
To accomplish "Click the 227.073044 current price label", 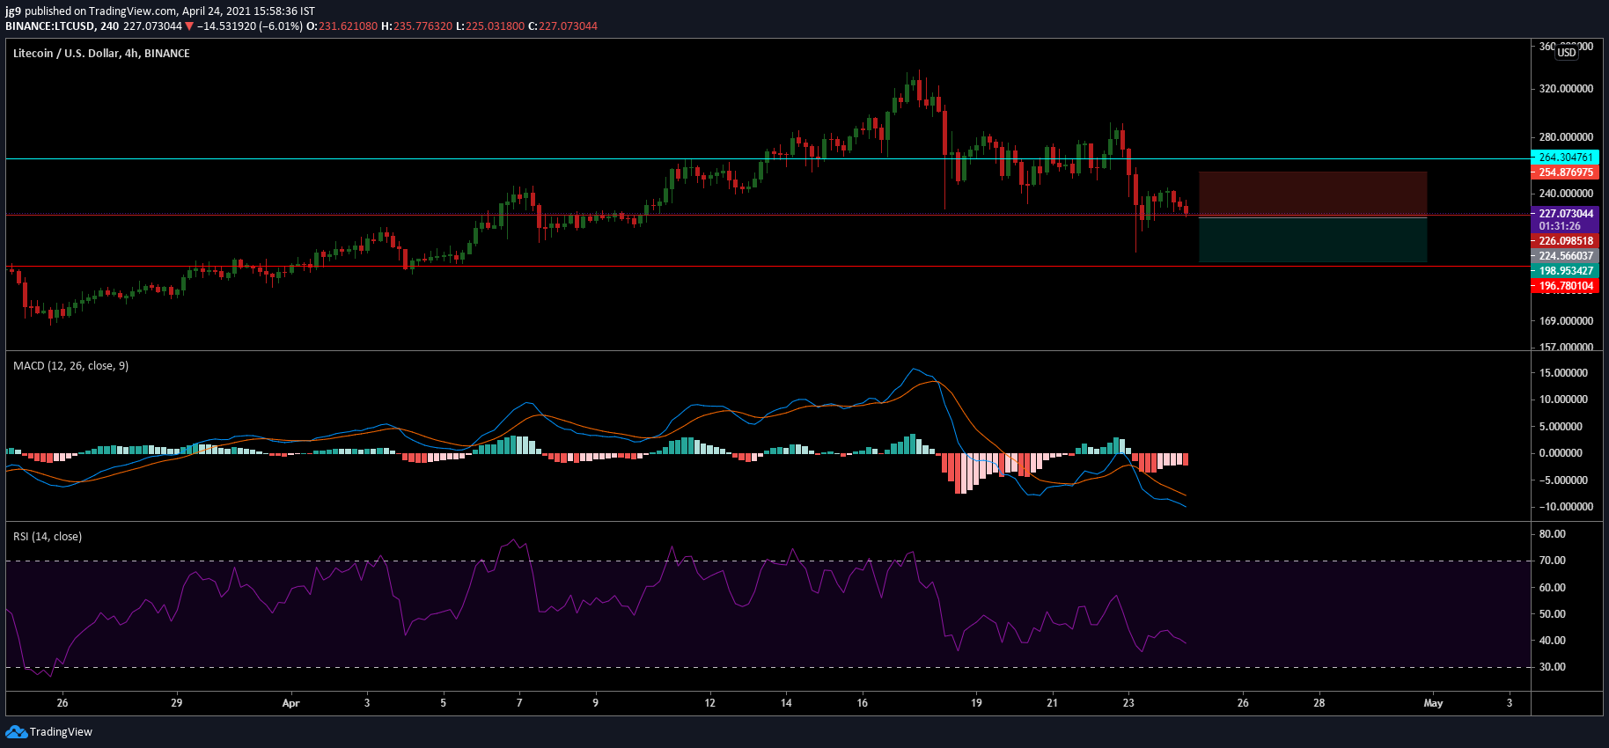I will (x=1566, y=214).
